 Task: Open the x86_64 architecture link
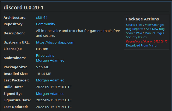42,18
